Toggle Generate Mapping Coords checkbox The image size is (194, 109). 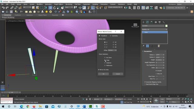point(145,82)
